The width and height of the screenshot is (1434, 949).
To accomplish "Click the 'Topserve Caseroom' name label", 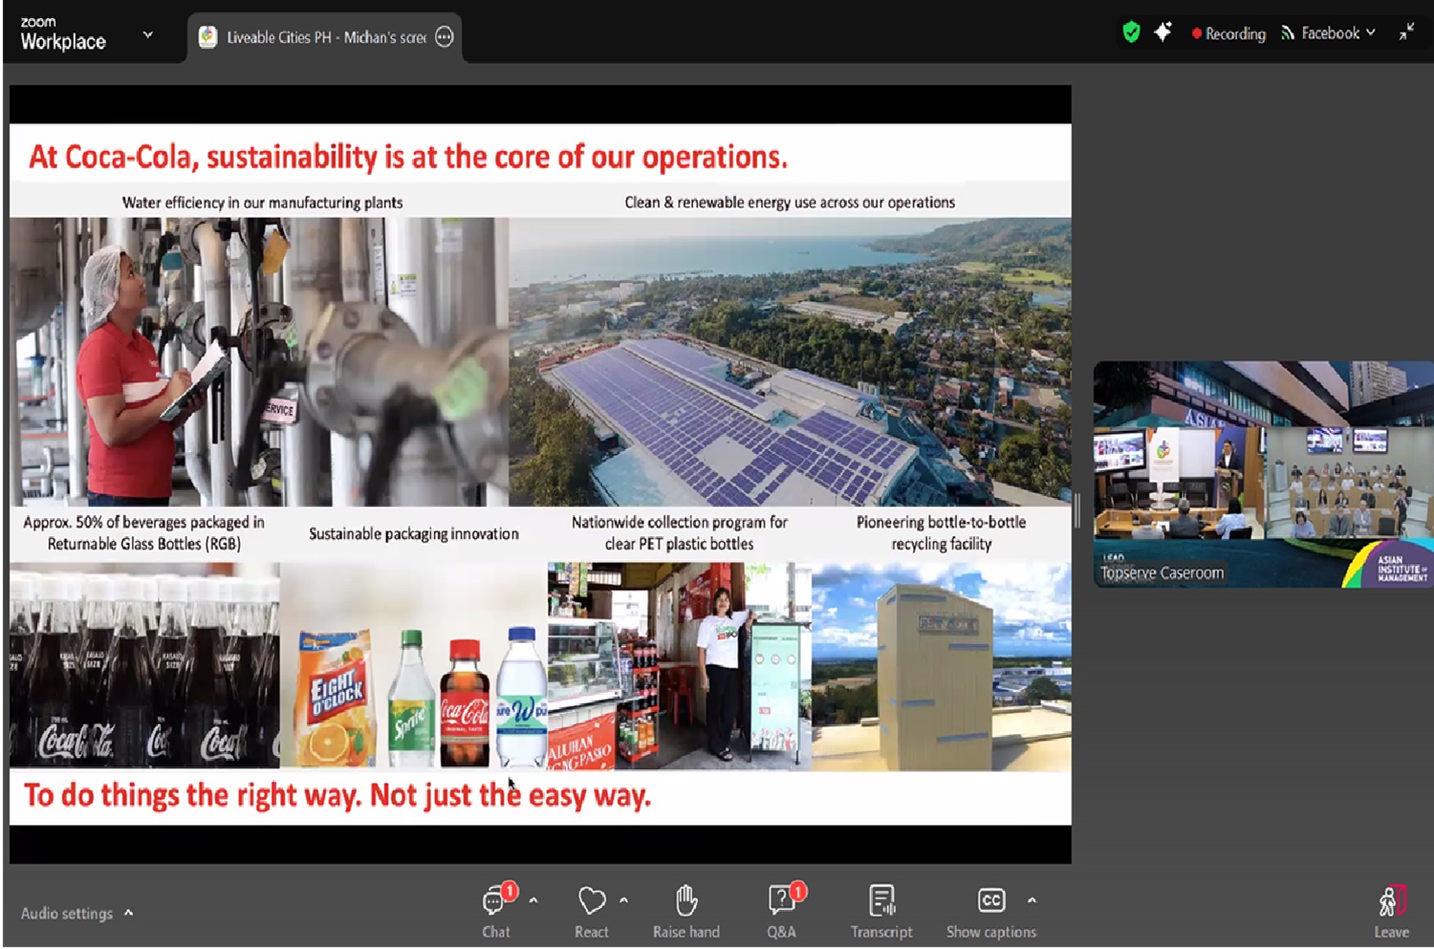I will (1162, 573).
